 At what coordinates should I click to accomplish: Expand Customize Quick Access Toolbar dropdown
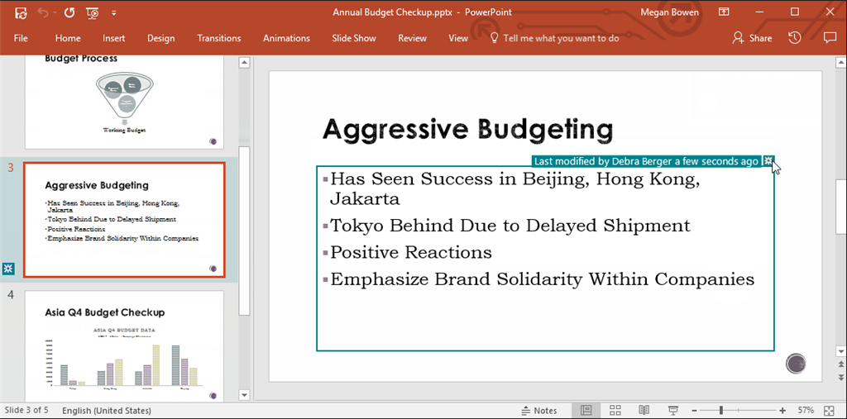click(x=113, y=12)
